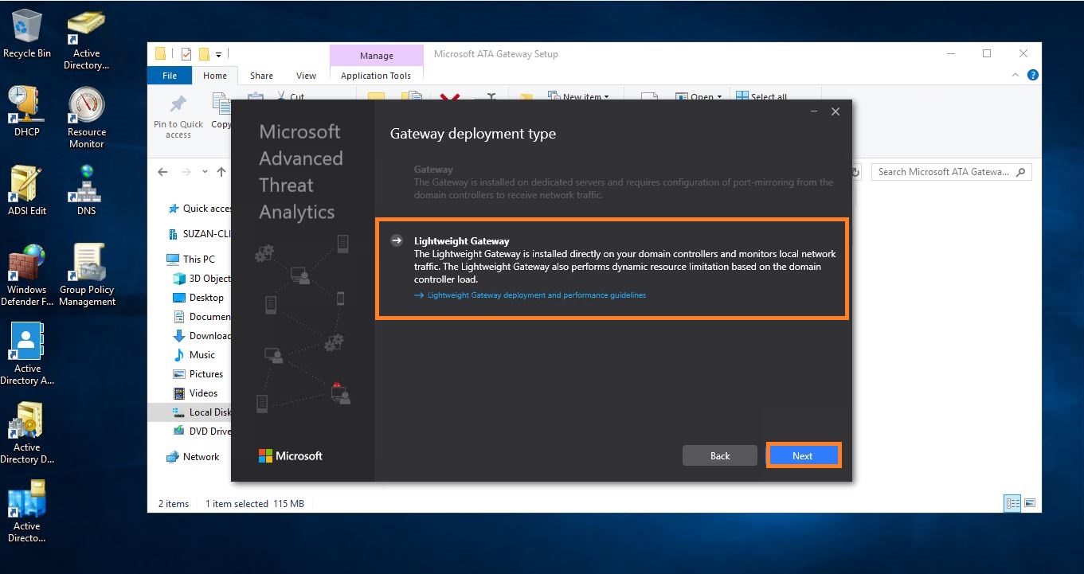Open the 'Active Directory A...' desktop shortcut
This screenshot has height=574, width=1084.
point(27,354)
